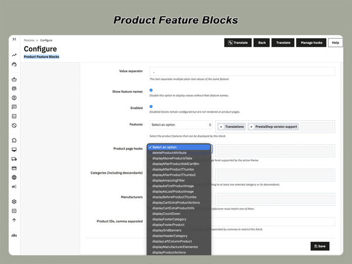Remove the Translations feature tag
The image size is (352, 264).
(x=221, y=127)
